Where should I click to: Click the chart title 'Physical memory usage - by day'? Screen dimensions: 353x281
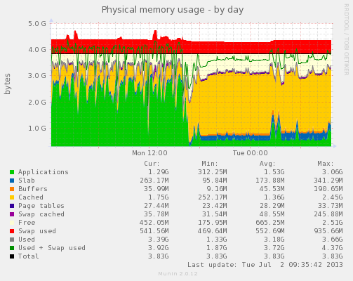tap(173, 10)
